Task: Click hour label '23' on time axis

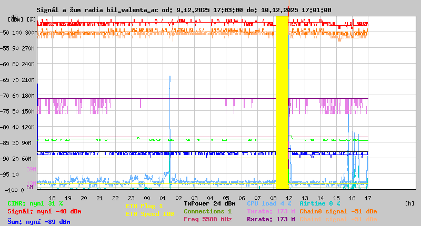Action: [131, 198]
